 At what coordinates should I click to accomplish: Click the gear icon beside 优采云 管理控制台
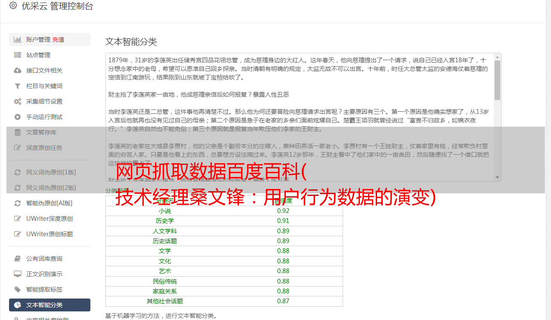[13, 6]
